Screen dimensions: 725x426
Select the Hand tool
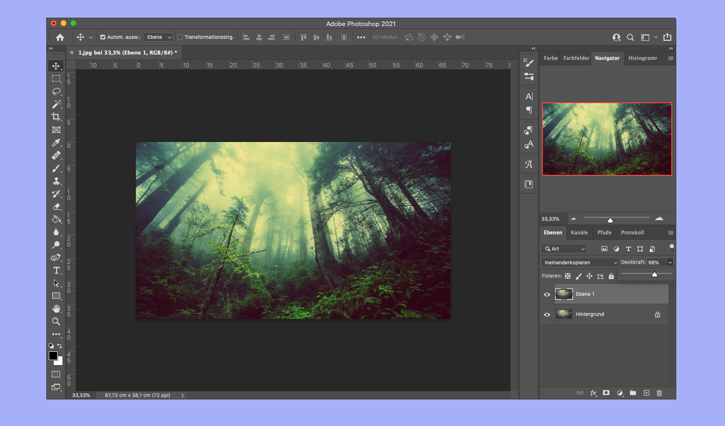[56, 309]
